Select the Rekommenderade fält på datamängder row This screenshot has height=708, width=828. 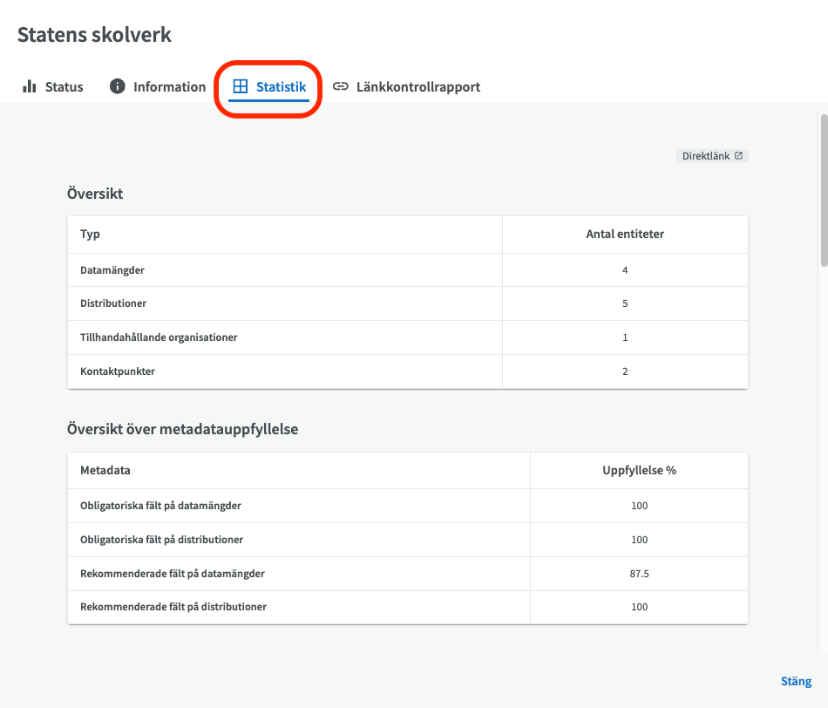[408, 573]
